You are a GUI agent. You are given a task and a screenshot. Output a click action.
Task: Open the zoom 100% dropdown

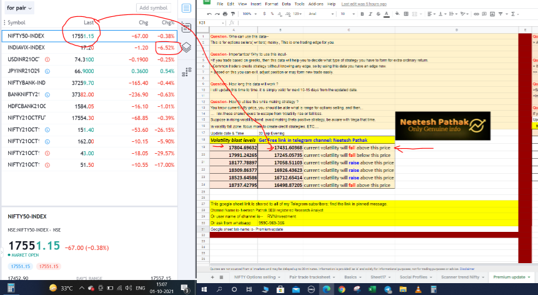point(249,13)
